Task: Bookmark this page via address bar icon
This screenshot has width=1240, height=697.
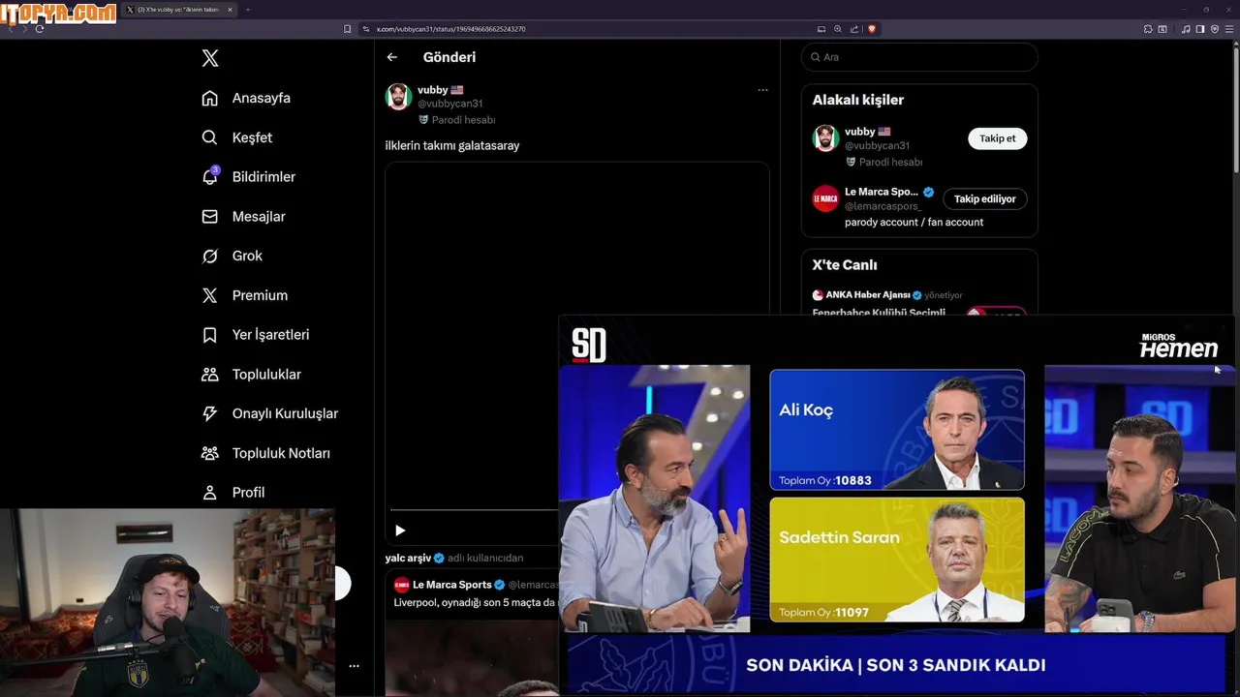Action: (x=348, y=29)
